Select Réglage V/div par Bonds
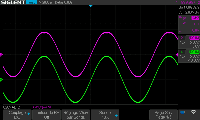Screen dimensions: 200x120 (76, 115)
